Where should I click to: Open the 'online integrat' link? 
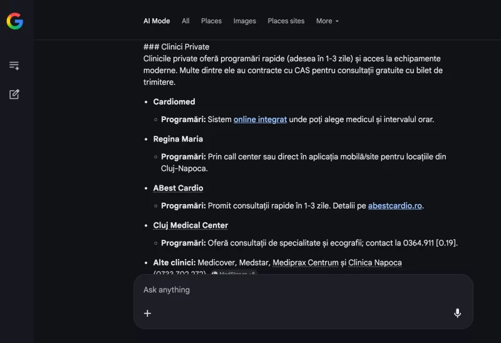point(260,120)
